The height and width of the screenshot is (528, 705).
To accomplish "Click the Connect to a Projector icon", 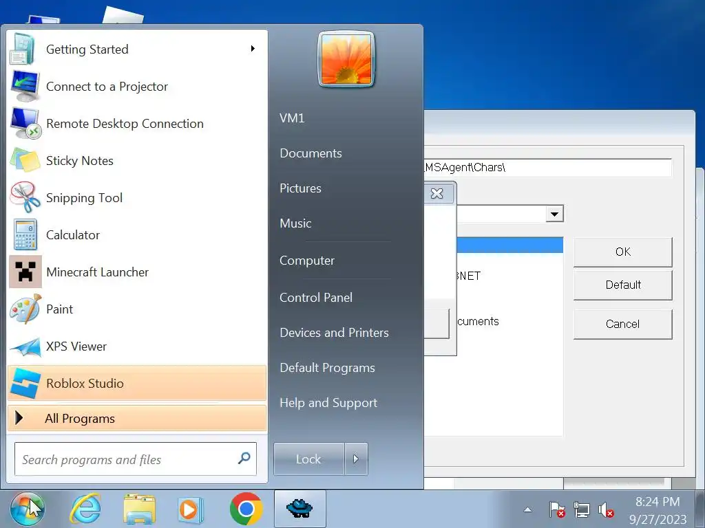I will click(25, 86).
